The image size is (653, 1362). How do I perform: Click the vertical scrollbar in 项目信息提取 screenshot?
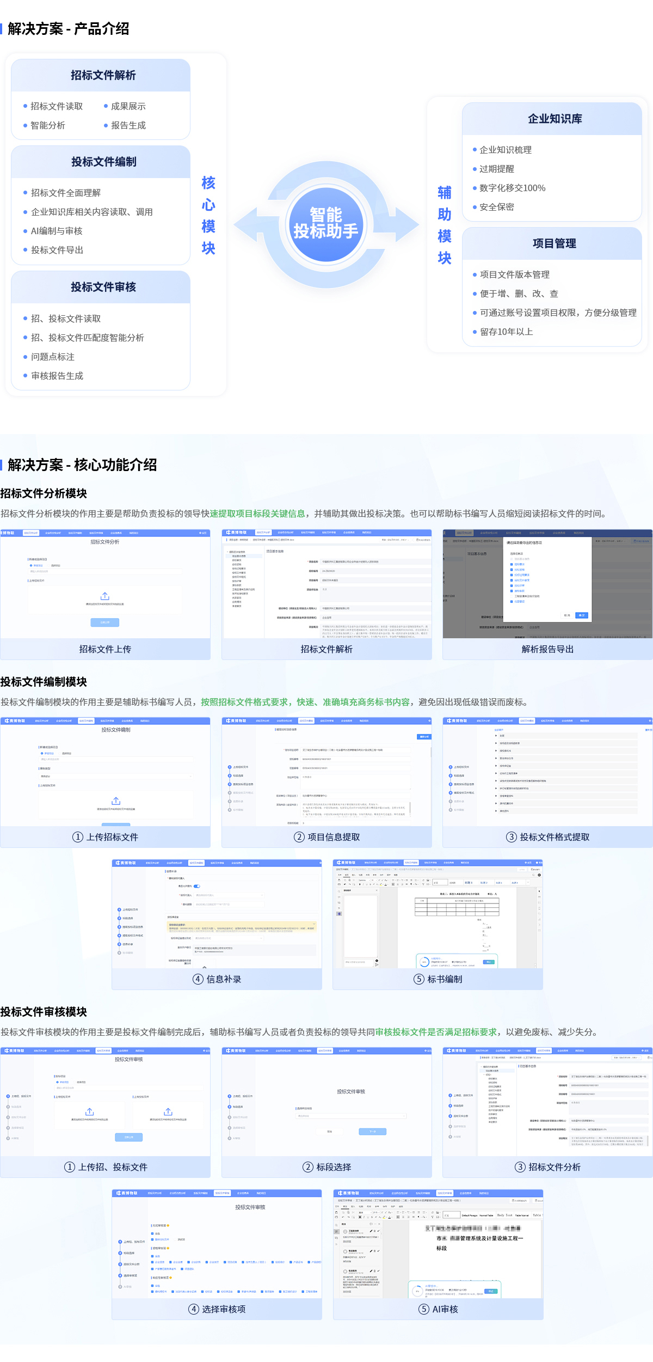click(431, 752)
